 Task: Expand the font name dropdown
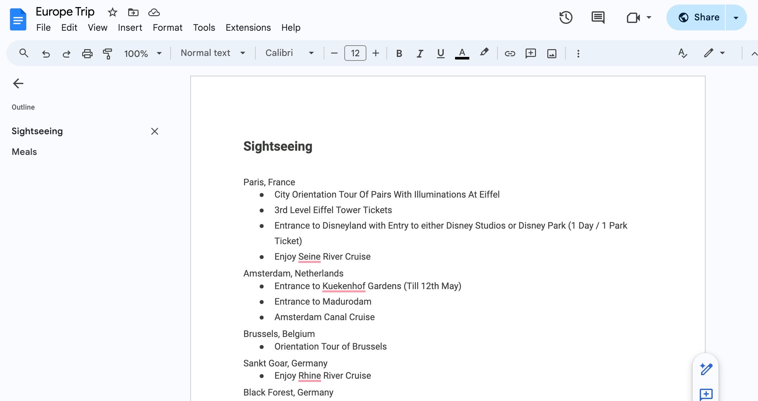(312, 53)
